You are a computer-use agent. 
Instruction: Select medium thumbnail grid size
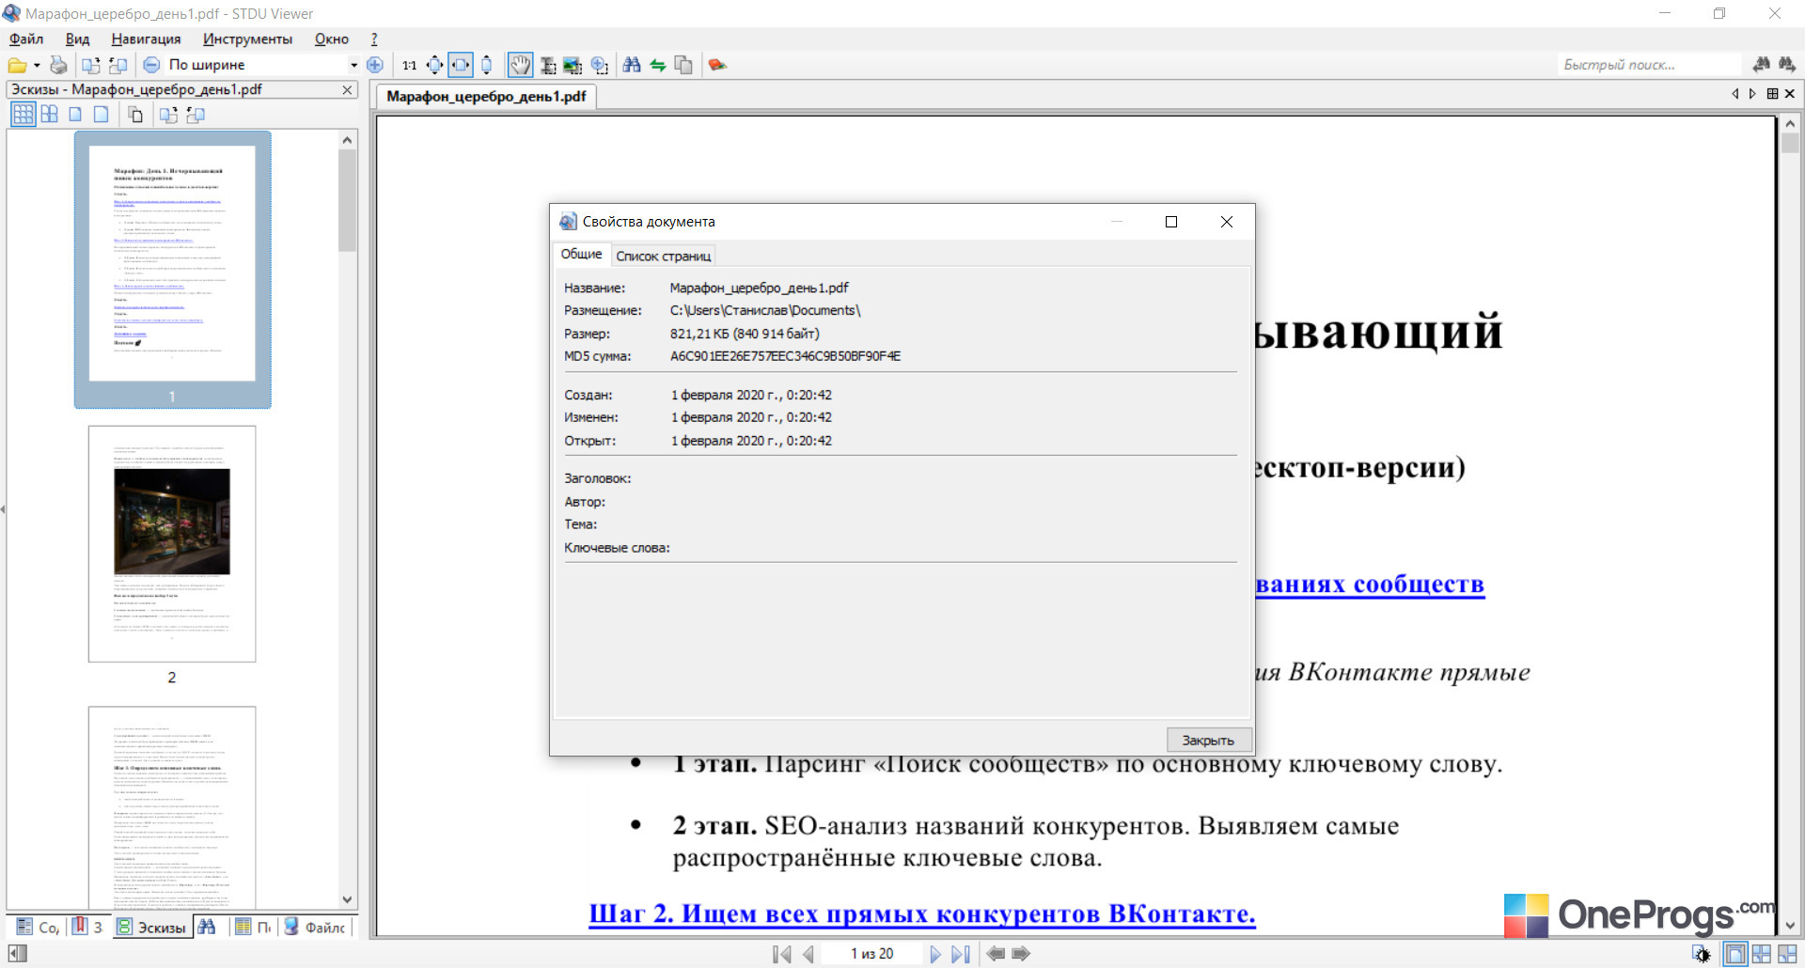tap(49, 115)
